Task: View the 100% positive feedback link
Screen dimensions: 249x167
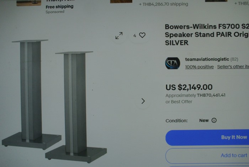Action: coord(199,67)
